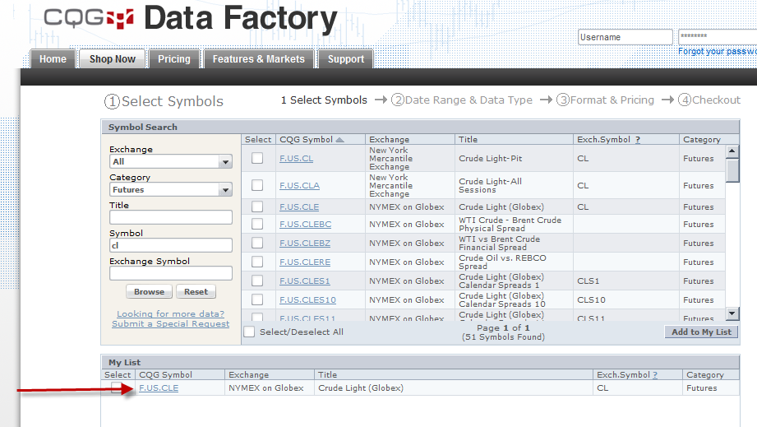Click the results scrollbar down arrow

click(x=732, y=313)
